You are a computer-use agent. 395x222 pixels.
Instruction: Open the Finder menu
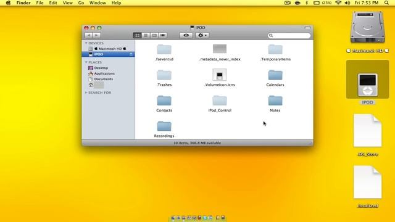(x=23, y=2)
